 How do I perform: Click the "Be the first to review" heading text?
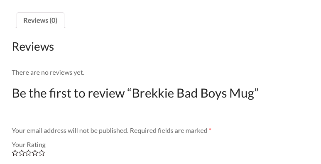pyautogui.click(x=68, y=93)
